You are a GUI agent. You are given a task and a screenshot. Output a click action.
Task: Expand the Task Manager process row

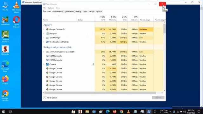coord(44,38)
